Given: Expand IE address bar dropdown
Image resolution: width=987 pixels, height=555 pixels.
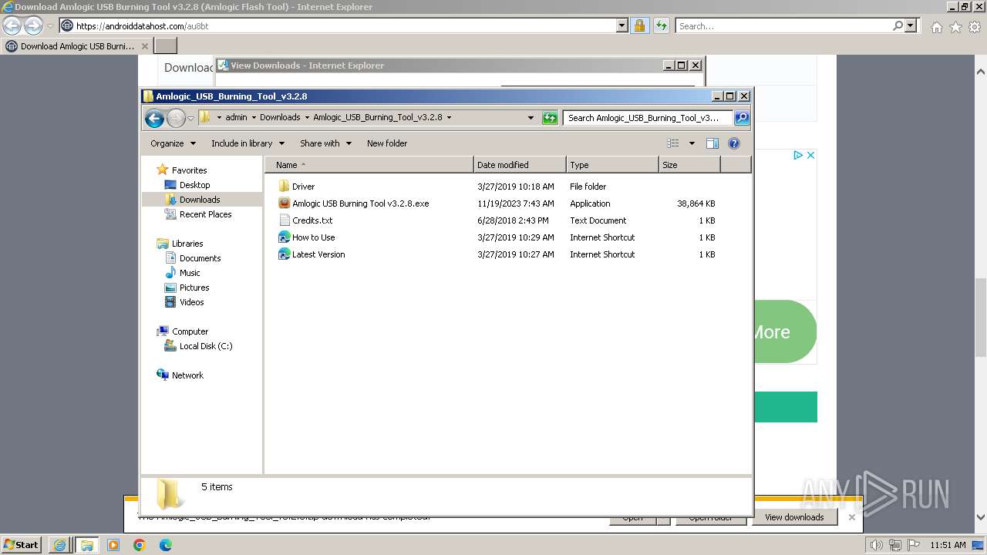Looking at the screenshot, I should (622, 26).
